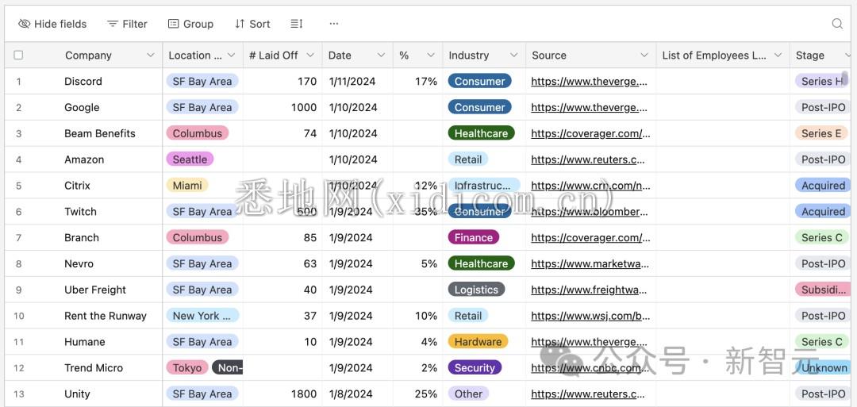Click the Healthcare tag for Beam Benefits
The image size is (857, 407).
[x=481, y=133]
